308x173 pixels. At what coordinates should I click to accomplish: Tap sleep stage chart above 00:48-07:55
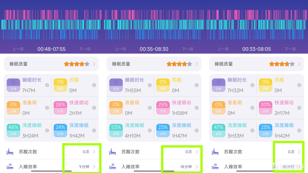[x=51, y=24]
